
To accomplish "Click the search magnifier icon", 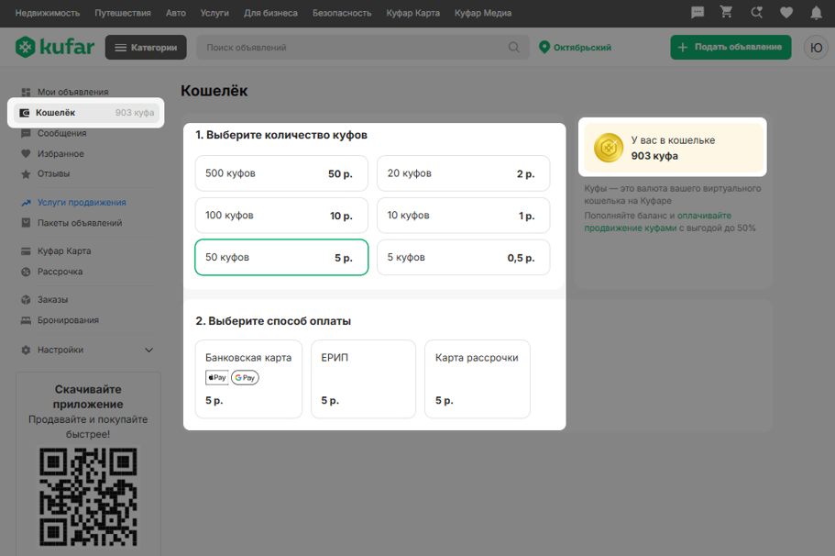I will 515,48.
